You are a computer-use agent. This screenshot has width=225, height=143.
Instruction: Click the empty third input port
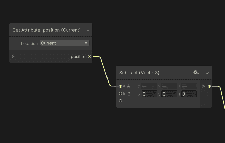click(x=120, y=101)
